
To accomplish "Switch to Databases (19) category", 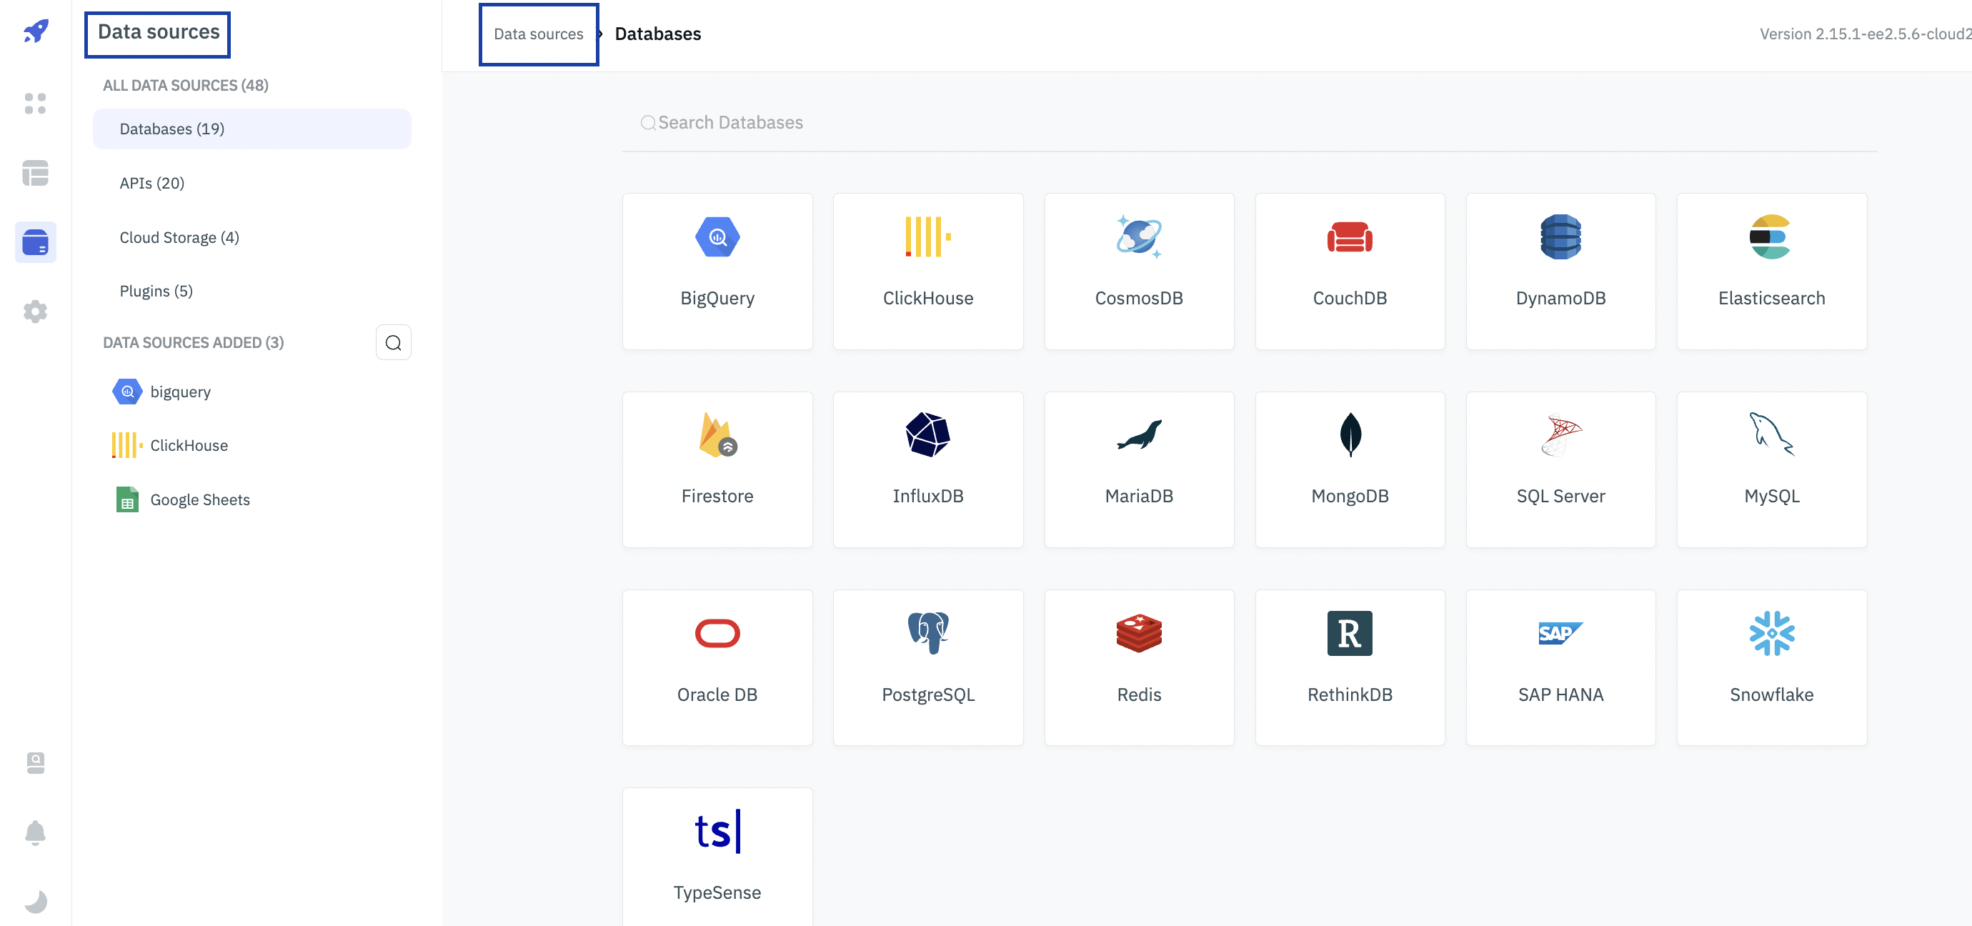I will (252, 129).
